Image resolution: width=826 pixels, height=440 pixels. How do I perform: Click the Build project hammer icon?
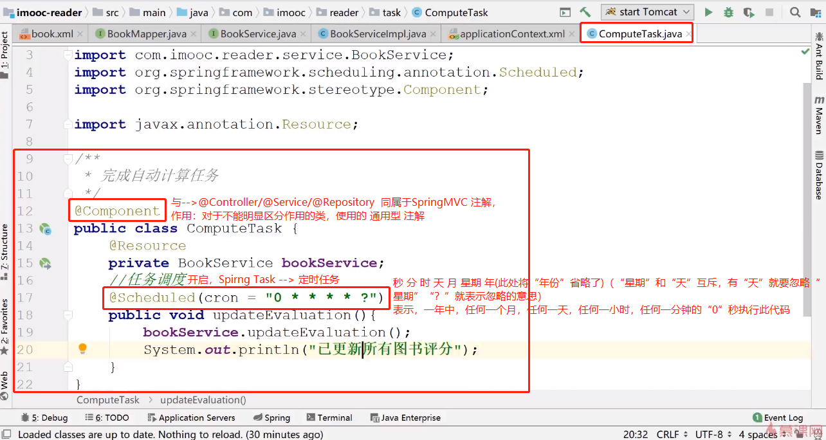point(585,12)
